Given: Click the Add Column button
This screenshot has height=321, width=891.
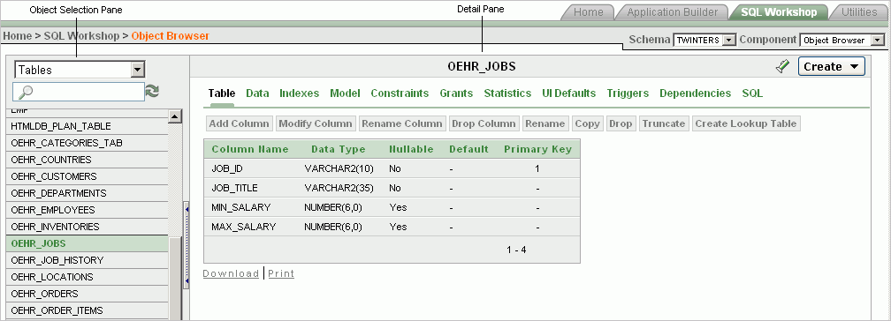Looking at the screenshot, I should coord(239,123).
